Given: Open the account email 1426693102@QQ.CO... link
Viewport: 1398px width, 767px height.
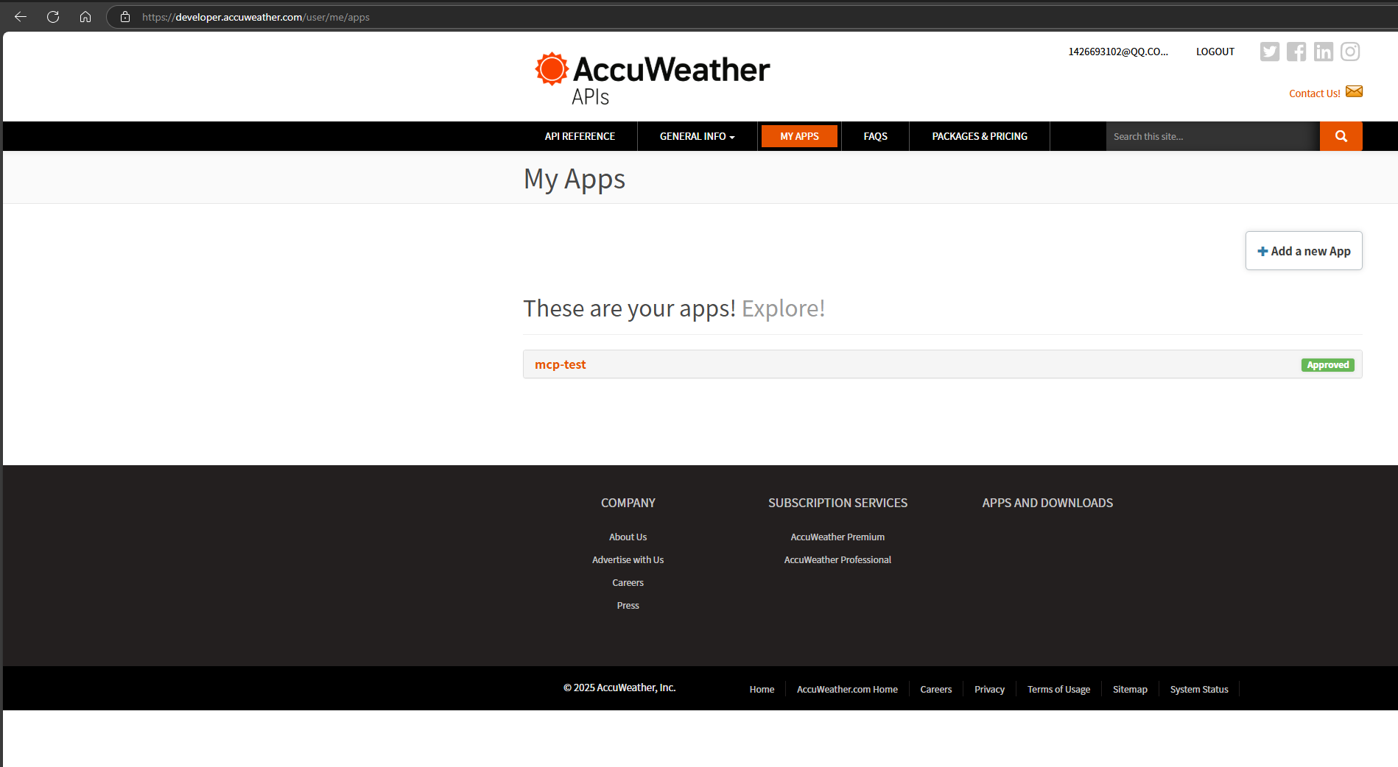Looking at the screenshot, I should (x=1118, y=52).
